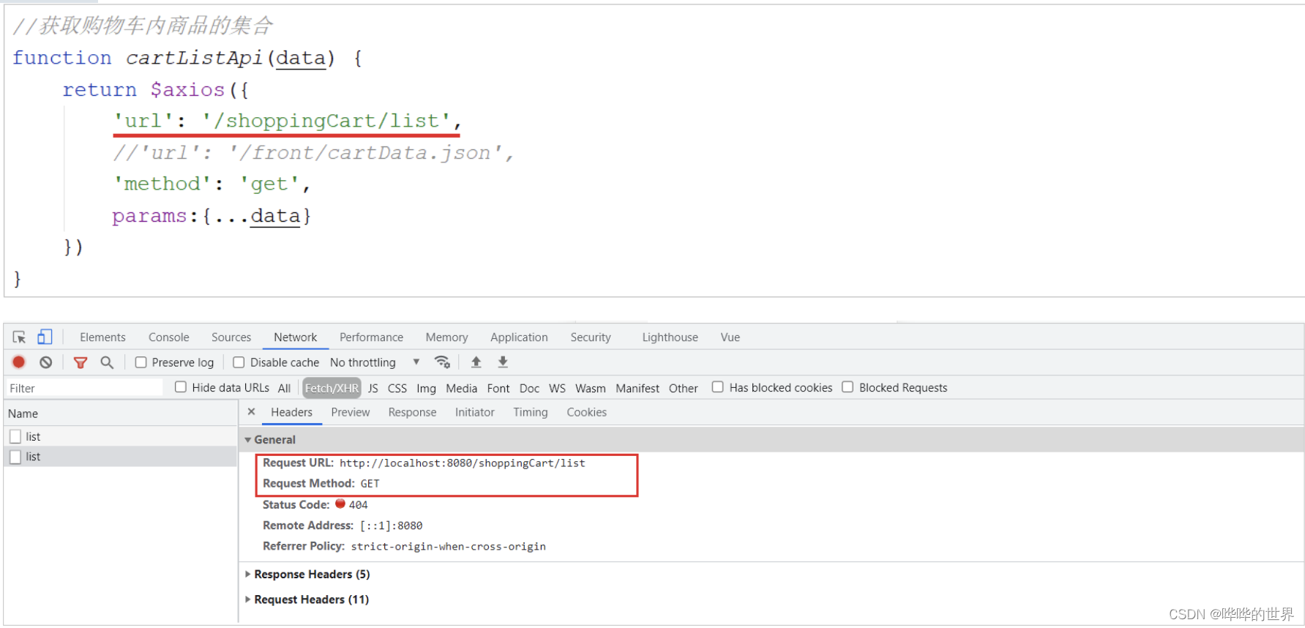The height and width of the screenshot is (628, 1305).
Task: Open the Sources panel
Action: click(x=231, y=337)
